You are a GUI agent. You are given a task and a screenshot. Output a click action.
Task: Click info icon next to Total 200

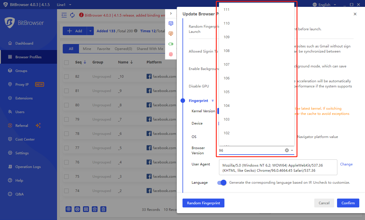pyautogui.click(x=136, y=31)
